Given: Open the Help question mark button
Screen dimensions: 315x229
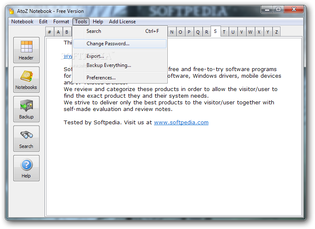Looking at the screenshot, I should click(26, 168).
